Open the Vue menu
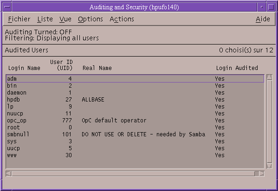Screen dimensions: 278x191 (x=65, y=19)
